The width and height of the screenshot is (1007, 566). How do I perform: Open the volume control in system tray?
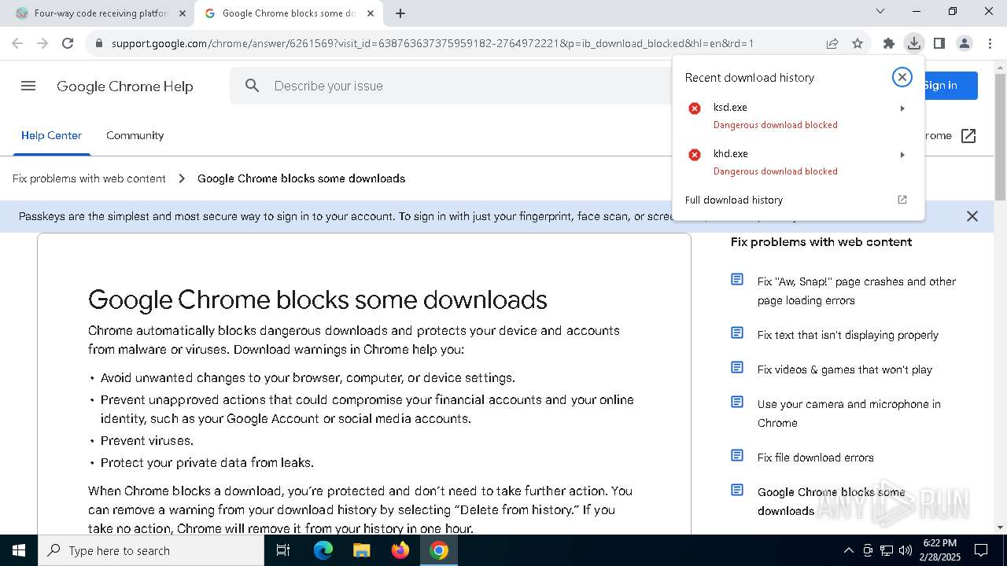[906, 550]
